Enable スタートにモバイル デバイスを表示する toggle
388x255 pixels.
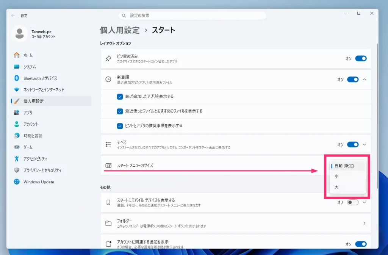point(353,203)
